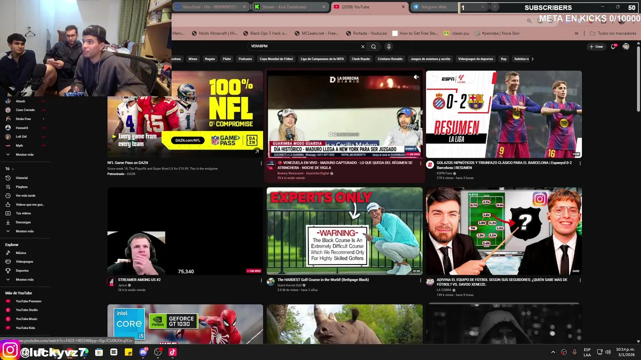
Task: Open options menu for NFL Game Pass ad
Action: [x=261, y=163]
